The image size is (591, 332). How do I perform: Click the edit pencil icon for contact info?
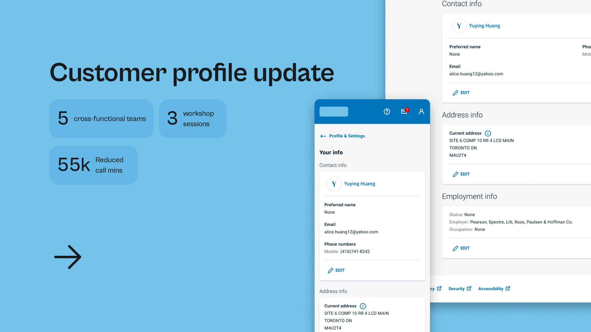[330, 270]
